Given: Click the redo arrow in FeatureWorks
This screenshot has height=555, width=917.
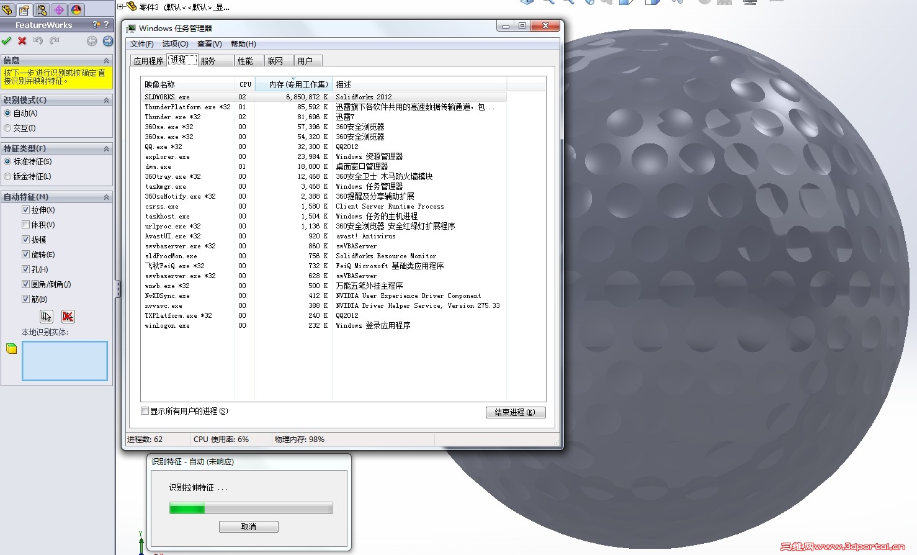Looking at the screenshot, I should [x=55, y=41].
